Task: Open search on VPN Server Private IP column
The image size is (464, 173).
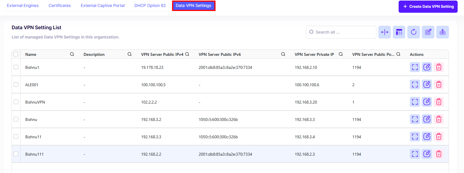Action: (341, 54)
